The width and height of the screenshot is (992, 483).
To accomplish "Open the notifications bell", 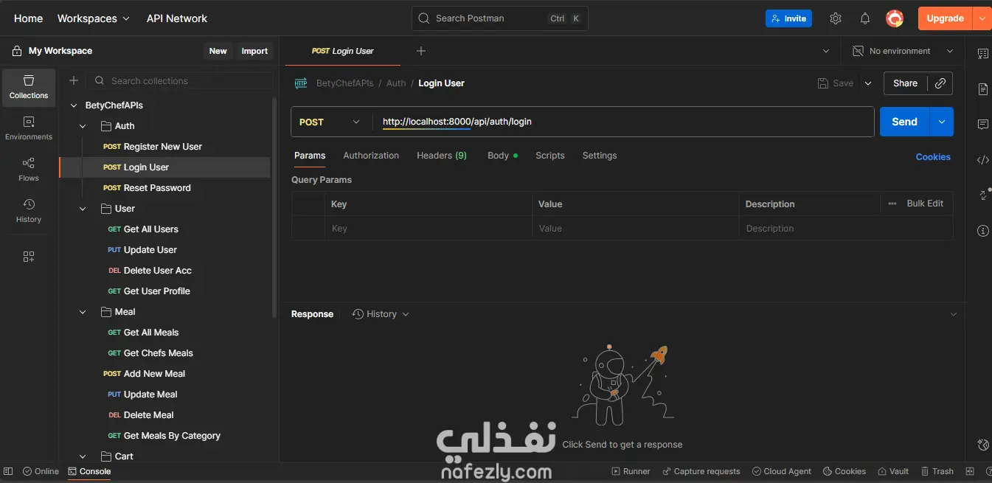I will [865, 18].
